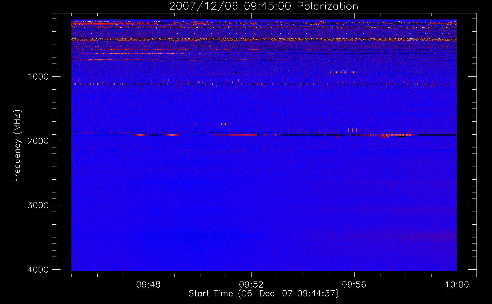Click the '4000' frequency tick label

pyautogui.click(x=38, y=270)
